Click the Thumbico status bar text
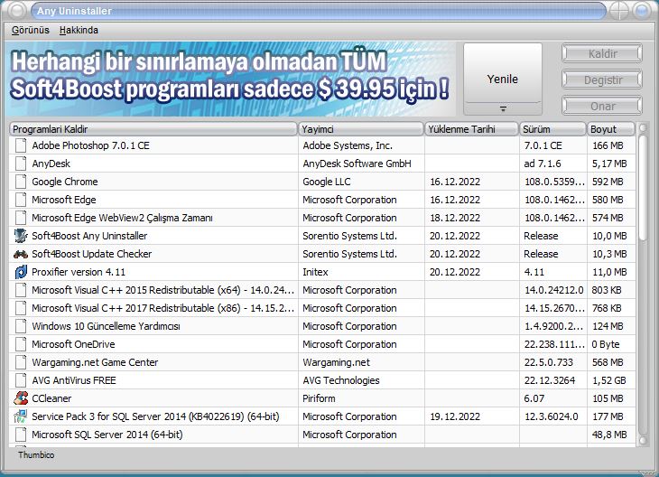 click(x=36, y=454)
